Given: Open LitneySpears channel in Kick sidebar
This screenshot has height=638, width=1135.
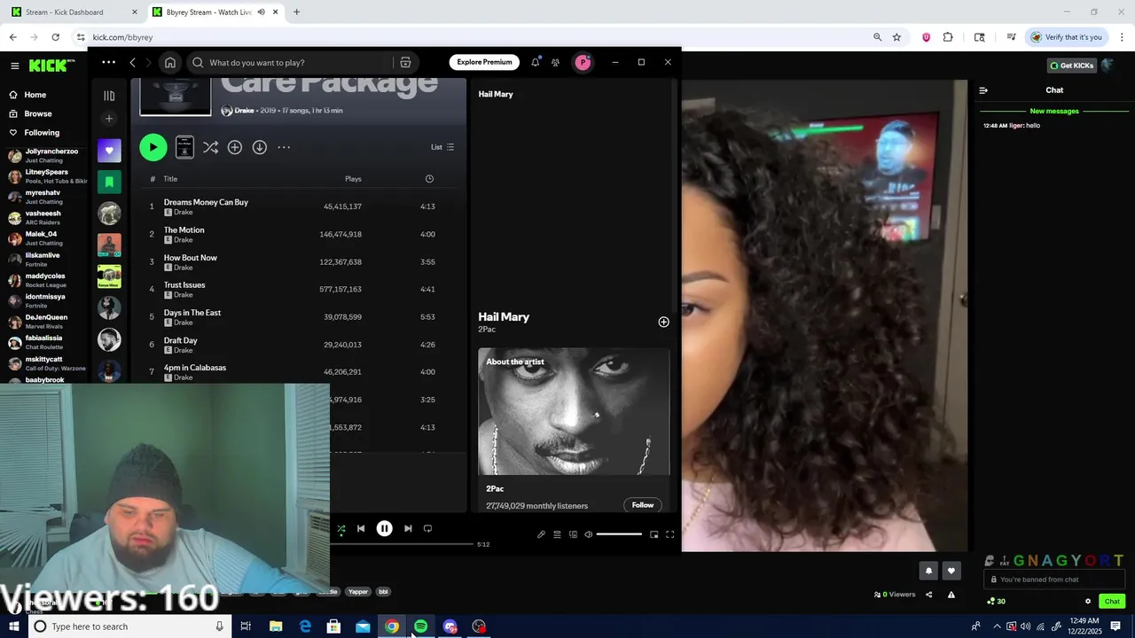Looking at the screenshot, I should (x=47, y=176).
